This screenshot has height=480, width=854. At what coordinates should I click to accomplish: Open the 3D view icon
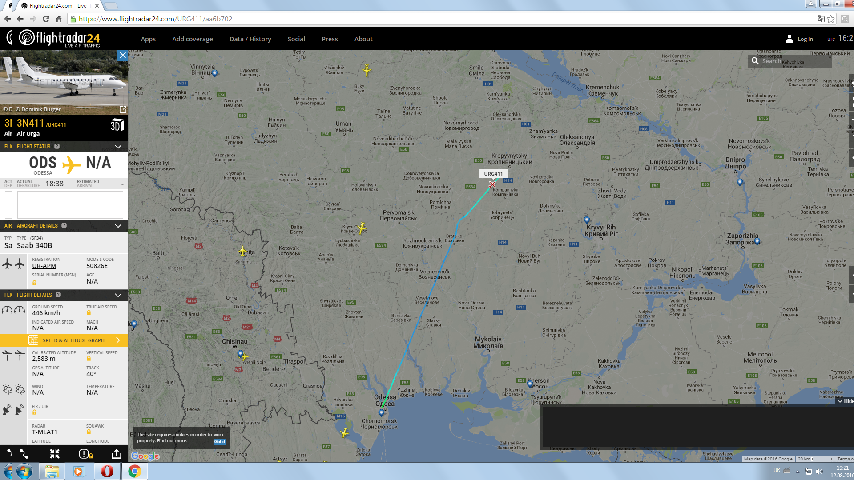[x=117, y=125]
